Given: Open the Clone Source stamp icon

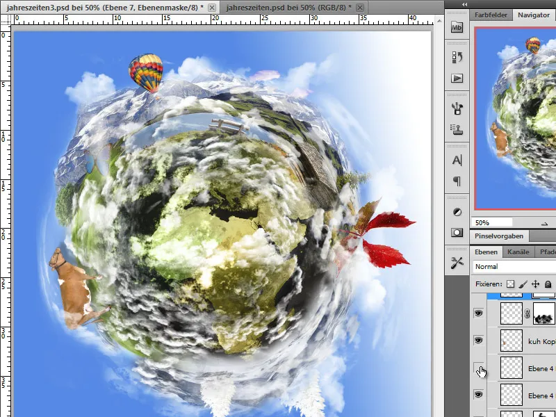Looking at the screenshot, I should point(457,129).
